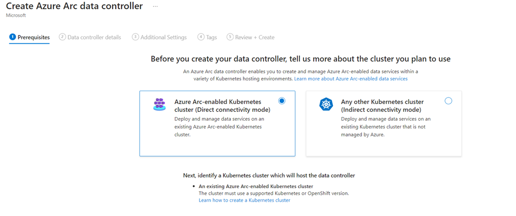Click the step 5 circle icon
This screenshot has width=516, height=216.
(230, 37)
